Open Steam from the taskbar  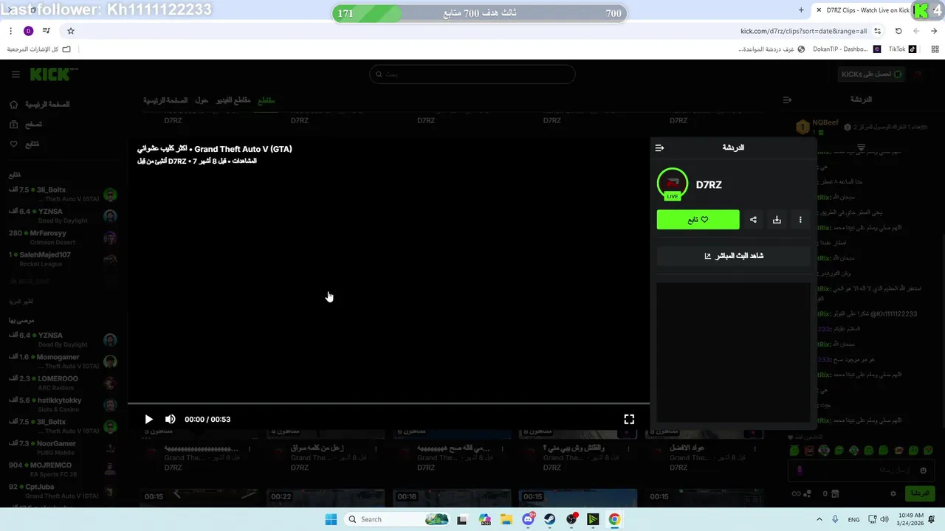coord(550,519)
